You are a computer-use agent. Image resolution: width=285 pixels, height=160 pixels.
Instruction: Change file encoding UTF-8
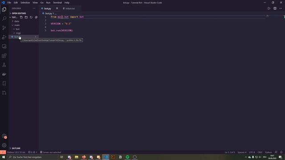[x=252, y=152]
